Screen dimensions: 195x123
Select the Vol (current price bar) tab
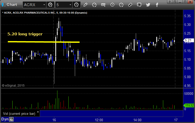pos(19,114)
